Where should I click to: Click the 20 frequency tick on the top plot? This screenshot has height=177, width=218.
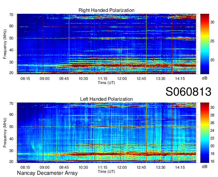click(11, 73)
